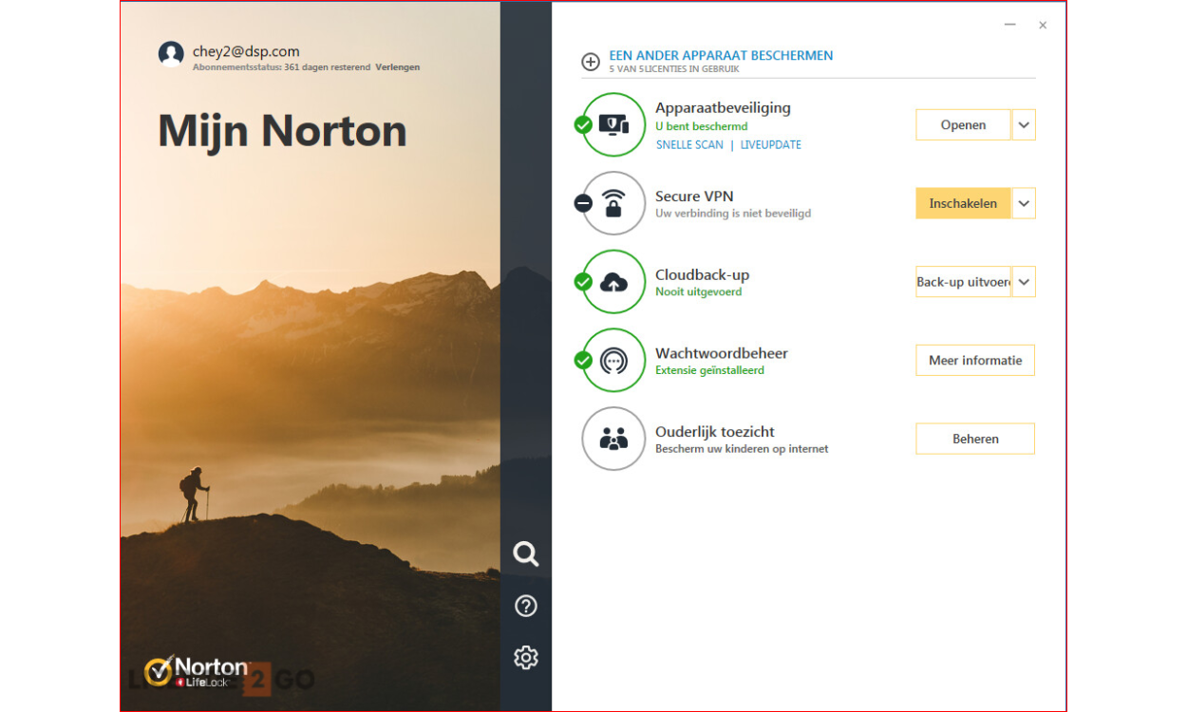
Task: Expand the dropdown arrow beside Back-up uitvoeren
Action: pyautogui.click(x=1023, y=282)
